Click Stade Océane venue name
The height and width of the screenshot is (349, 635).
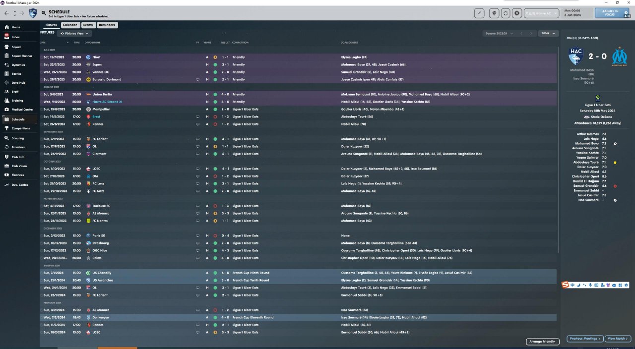tap(601, 116)
